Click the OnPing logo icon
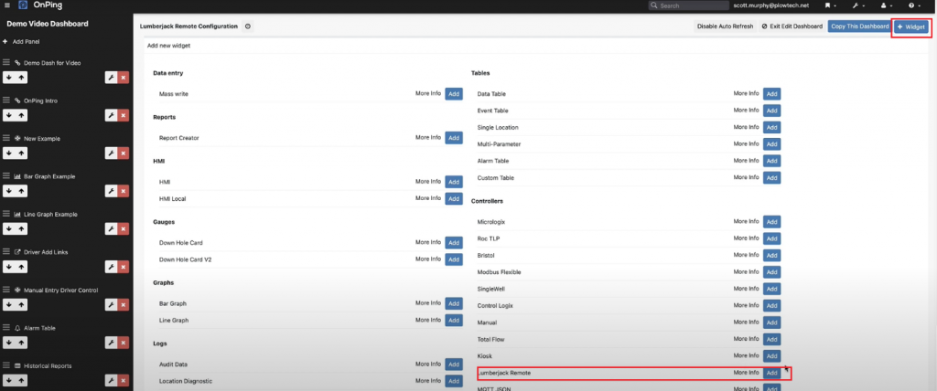 pyautogui.click(x=23, y=5)
